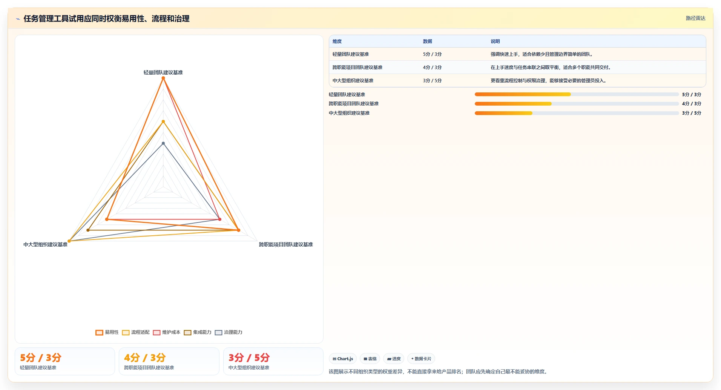Viewport: 721px width, 390px height.
Task: Toggle the 流程适配 legend series
Action: (136, 332)
